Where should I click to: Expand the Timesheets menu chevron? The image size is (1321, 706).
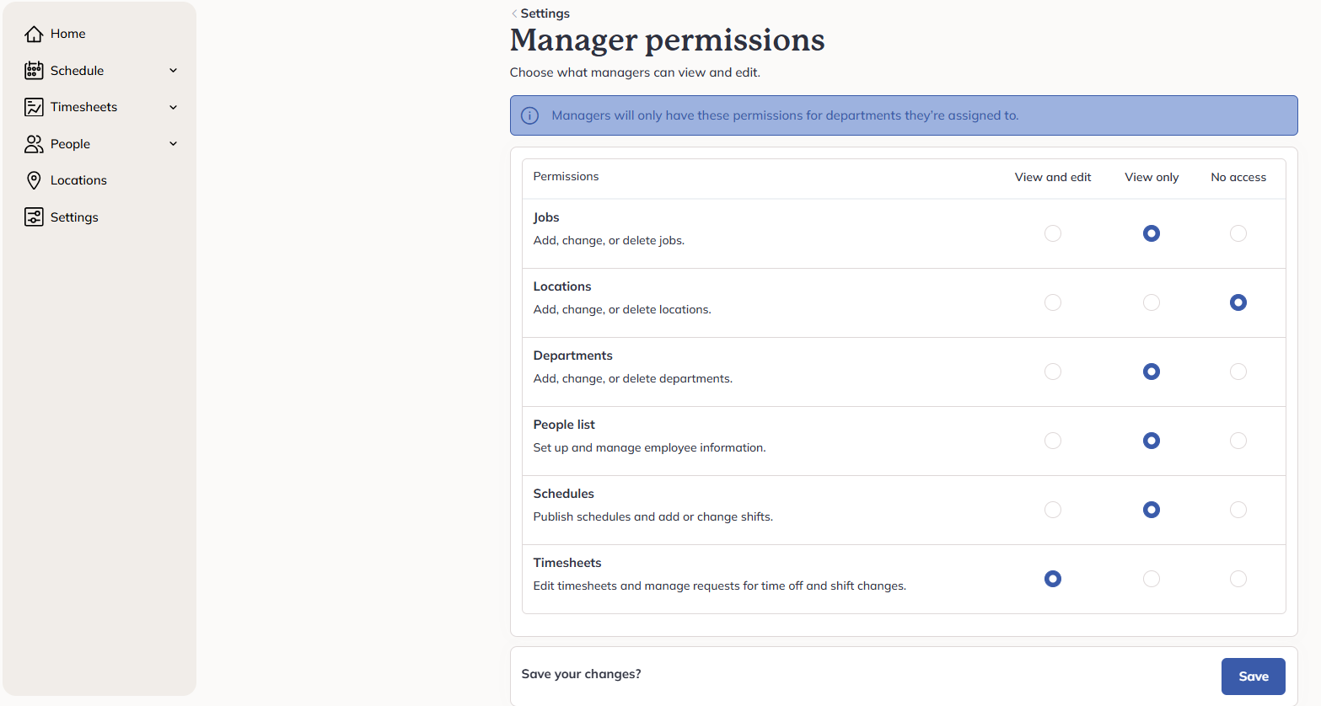click(x=174, y=107)
